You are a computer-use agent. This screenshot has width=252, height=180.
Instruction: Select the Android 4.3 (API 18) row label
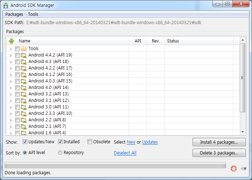(x=49, y=62)
